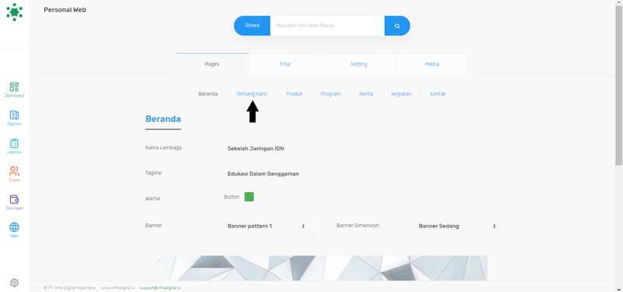Open the www.infradigital.io footer link
Screen dimensions: 623x292
pyautogui.click(x=118, y=287)
